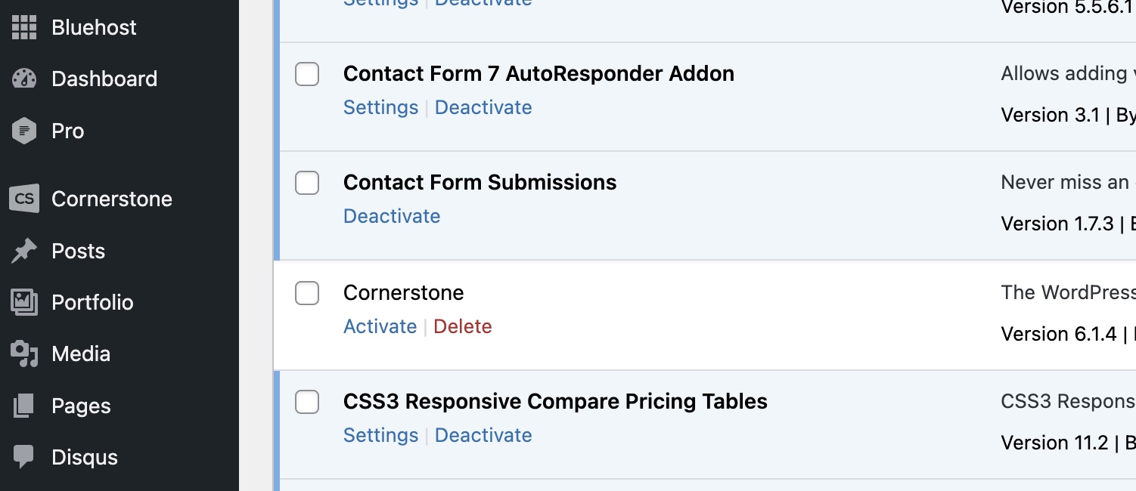Go to the Pages menu item
This screenshot has width=1136, height=491.
(x=81, y=406)
